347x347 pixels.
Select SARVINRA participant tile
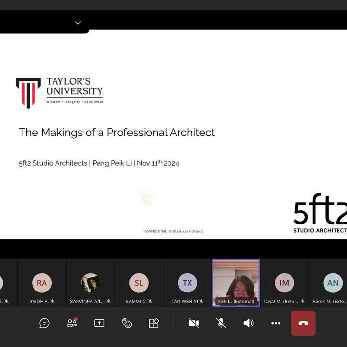90,283
